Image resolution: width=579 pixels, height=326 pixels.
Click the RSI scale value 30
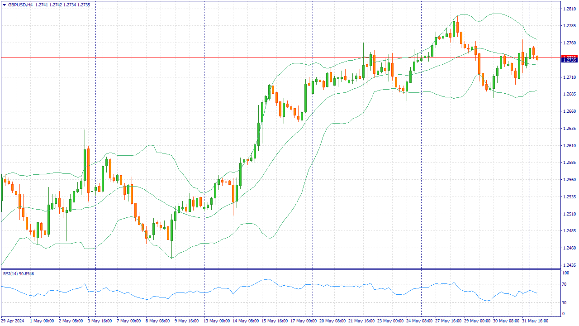tap(565, 302)
